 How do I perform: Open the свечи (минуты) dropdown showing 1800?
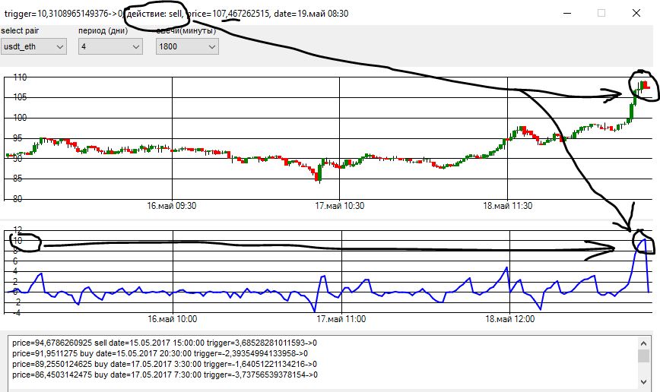pos(187,47)
